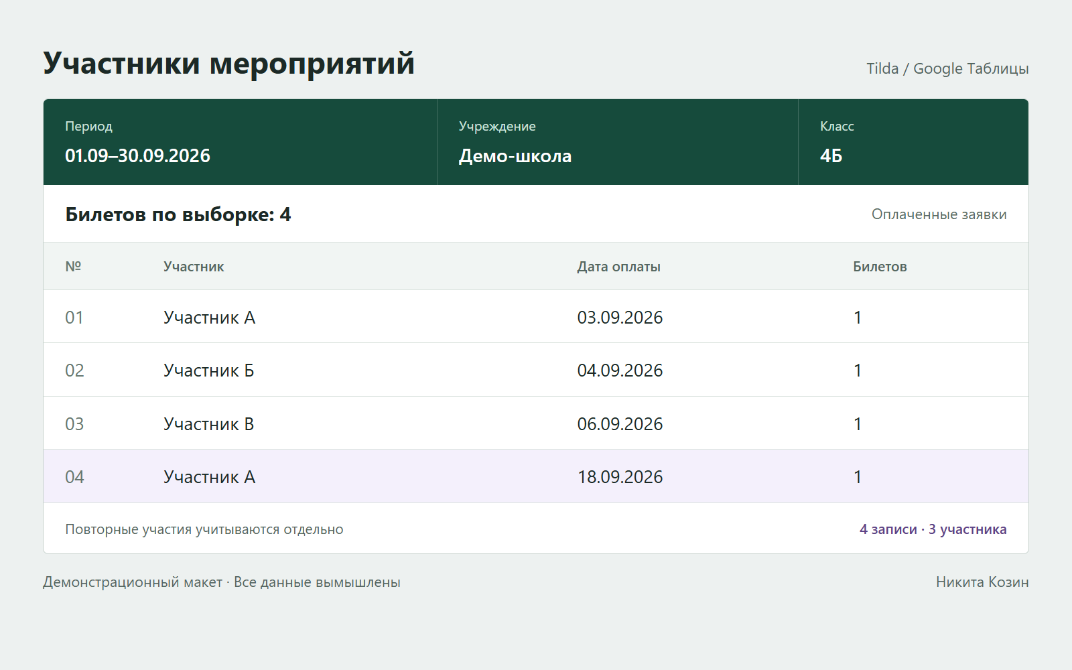Click the ticket count in row 04

point(858,477)
